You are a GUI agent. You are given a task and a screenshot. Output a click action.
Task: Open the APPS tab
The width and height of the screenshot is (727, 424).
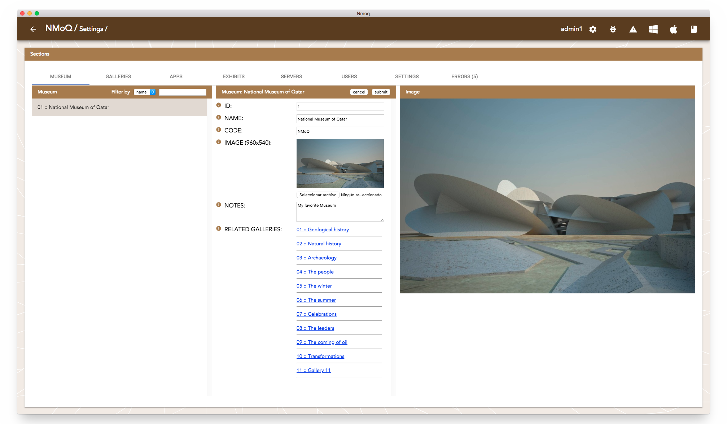pos(176,77)
